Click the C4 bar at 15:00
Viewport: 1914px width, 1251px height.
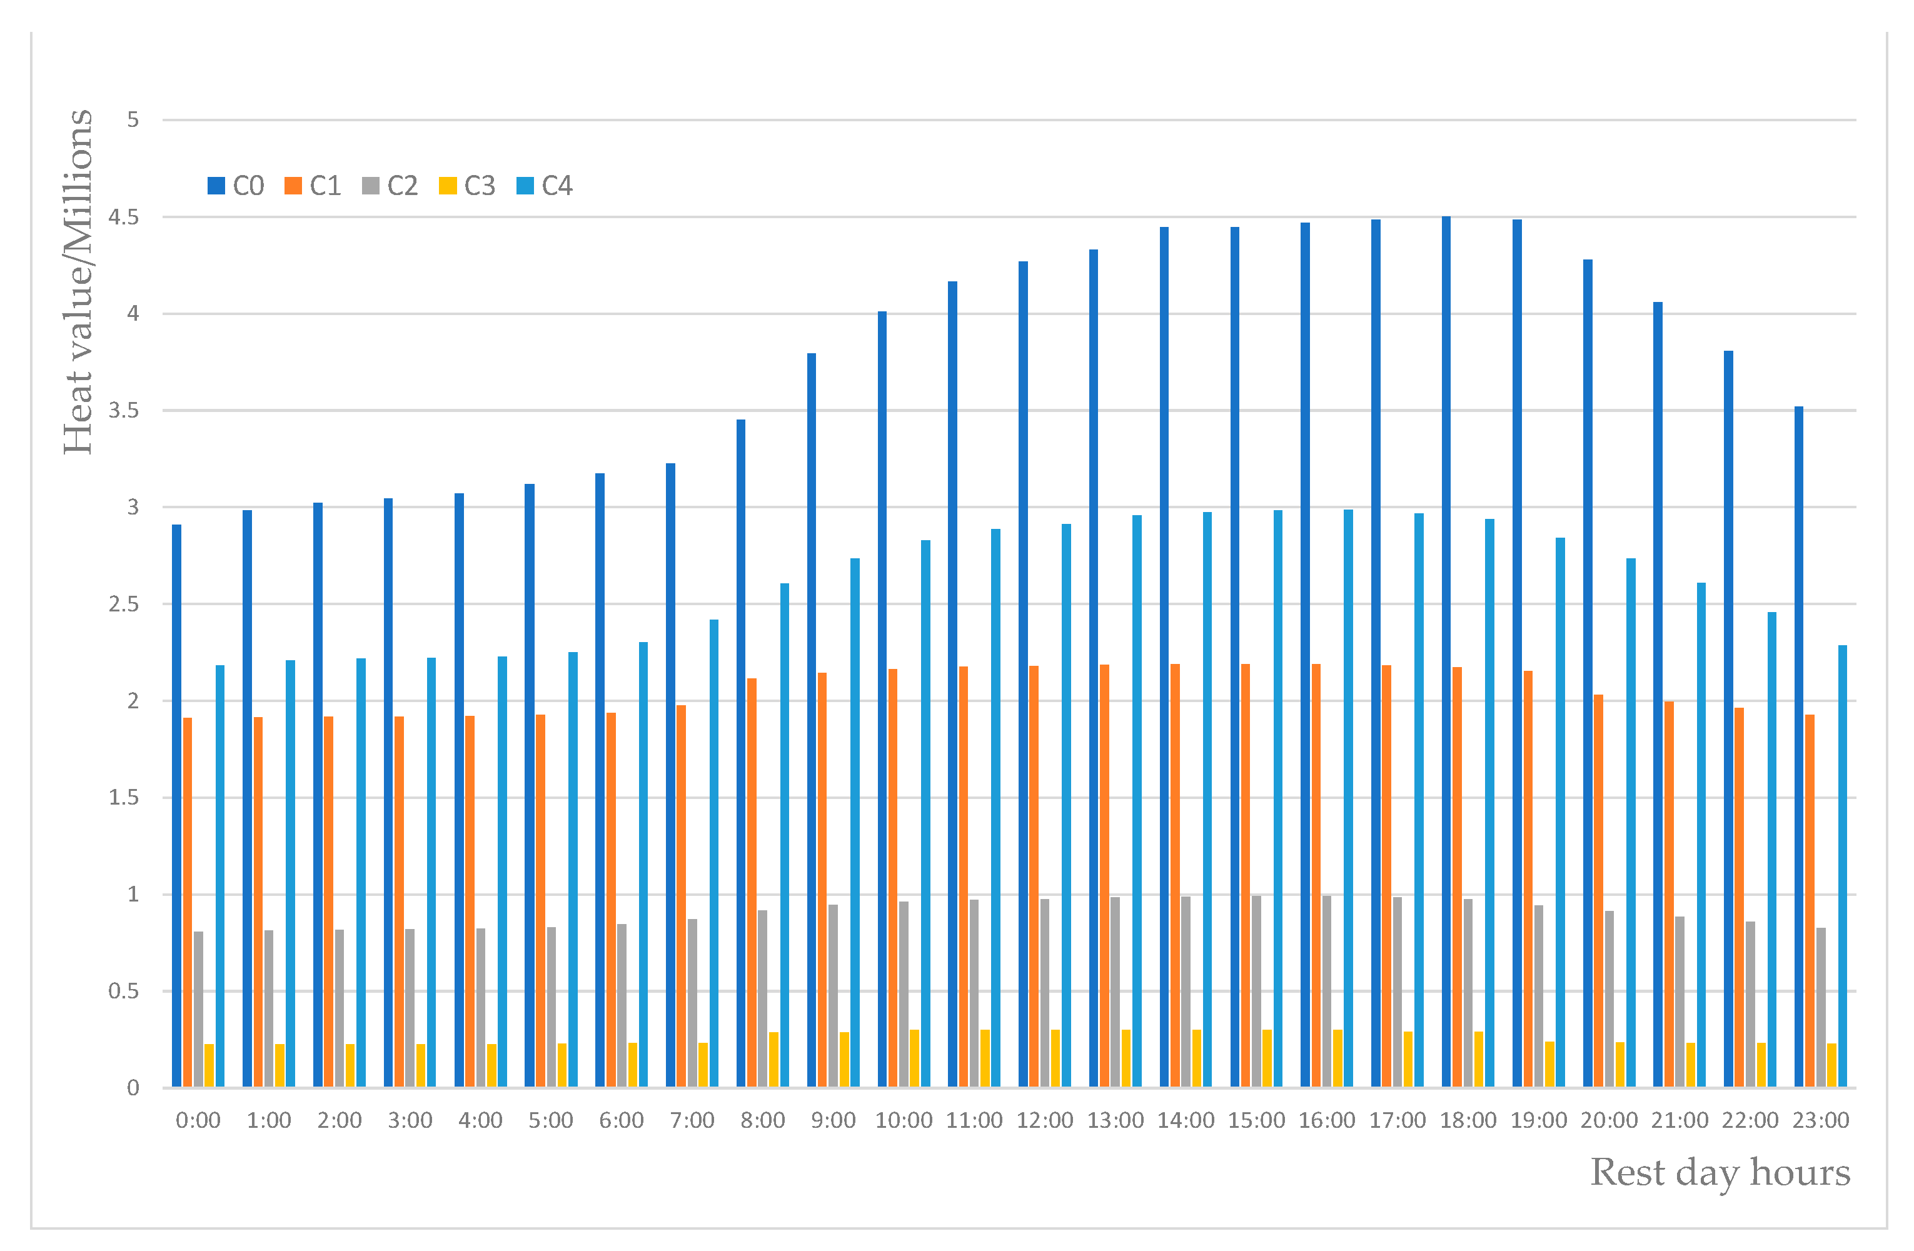[1278, 798]
